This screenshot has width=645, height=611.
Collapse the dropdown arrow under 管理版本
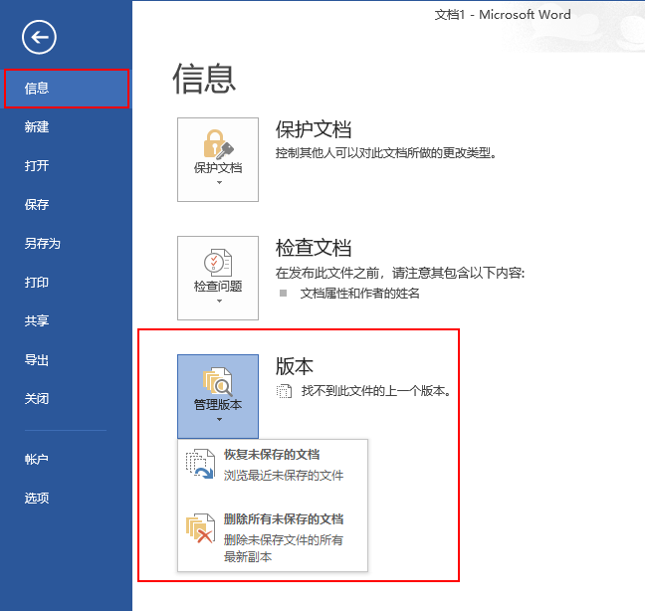(x=218, y=420)
